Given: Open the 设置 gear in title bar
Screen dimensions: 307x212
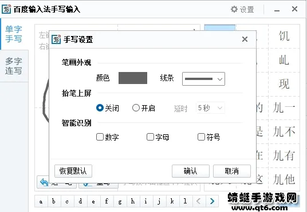Looking at the screenshot, I should coord(242,9).
